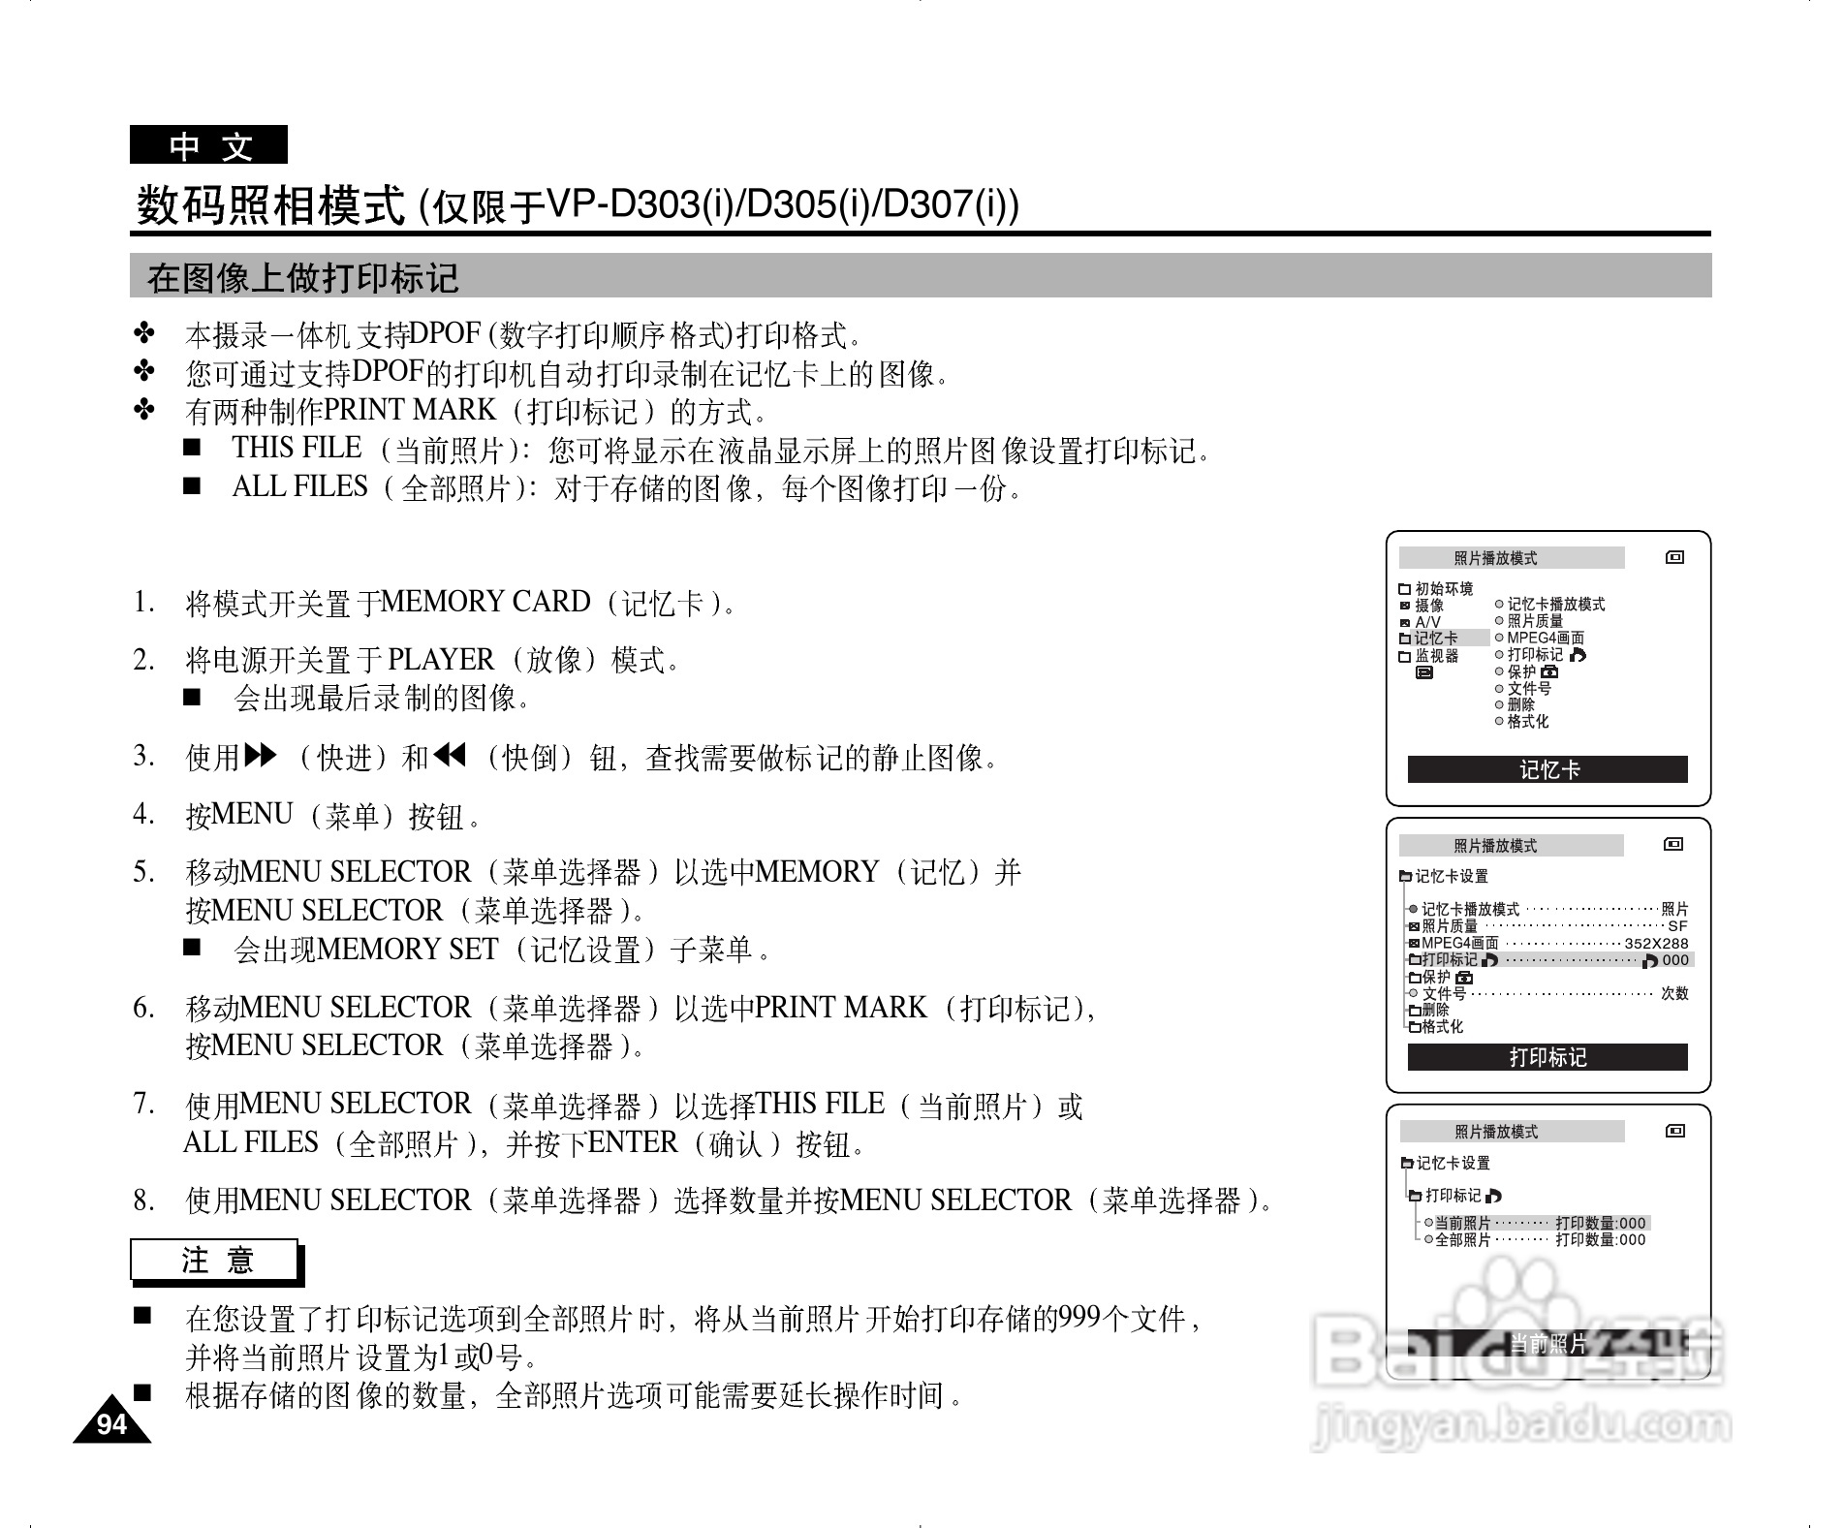Viewport: 1844px width, 1528px height.
Task: Click the page number 94 triangle marker
Action: (111, 1420)
